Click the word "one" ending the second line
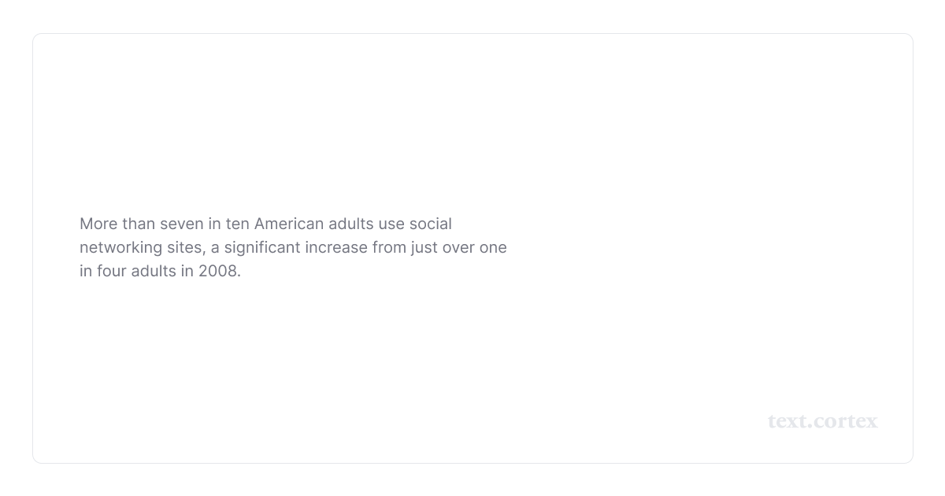This screenshot has width=945, height=496. click(x=494, y=247)
